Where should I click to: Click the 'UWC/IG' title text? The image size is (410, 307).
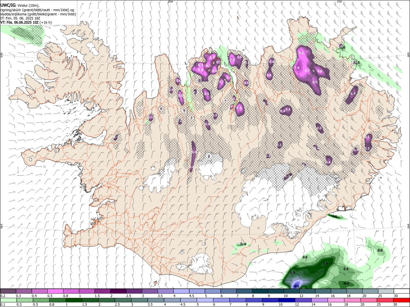8,5
